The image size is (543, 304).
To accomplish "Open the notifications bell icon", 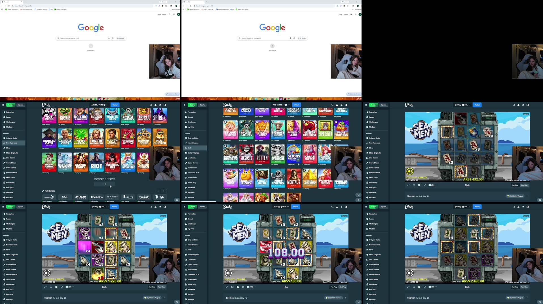I will [523, 105].
